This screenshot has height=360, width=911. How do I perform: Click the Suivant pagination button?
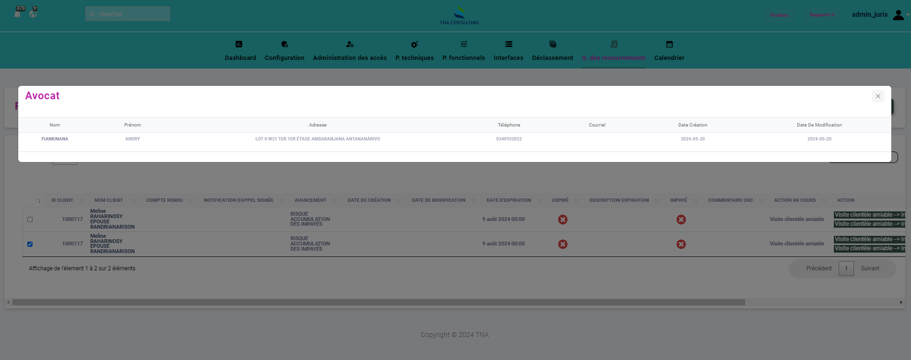click(870, 268)
